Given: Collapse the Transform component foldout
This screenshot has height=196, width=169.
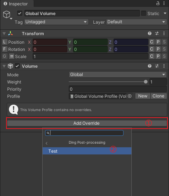Looking at the screenshot, I should point(4,33).
